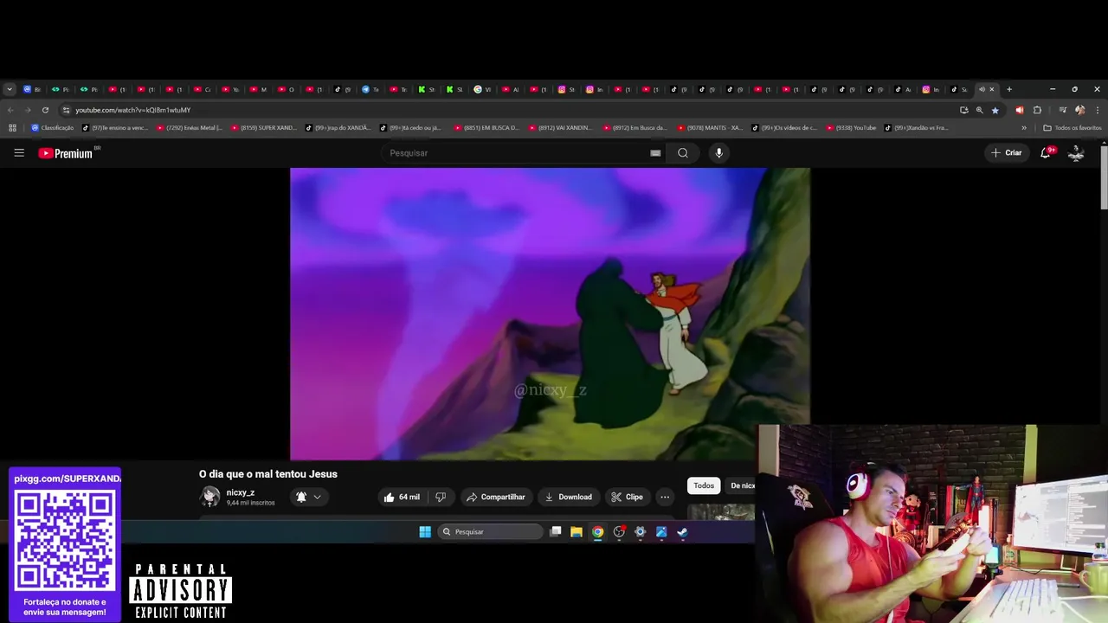Open YouTube notifications bell with 9+ badge

1047,152
